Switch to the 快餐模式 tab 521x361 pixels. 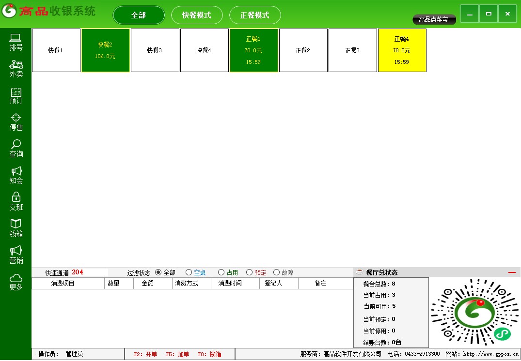point(197,15)
